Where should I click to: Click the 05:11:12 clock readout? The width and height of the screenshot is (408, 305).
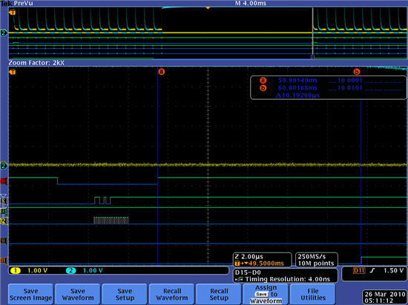tap(379, 301)
